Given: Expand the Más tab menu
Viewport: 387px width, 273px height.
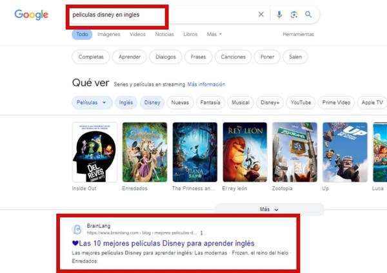Looking at the screenshot, I should [214, 34].
